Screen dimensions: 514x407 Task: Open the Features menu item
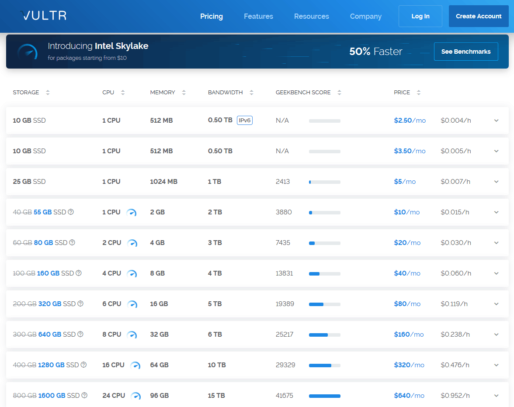258,16
